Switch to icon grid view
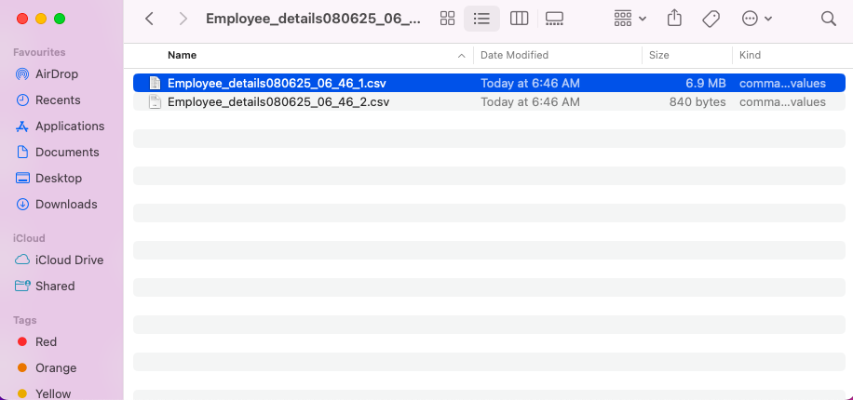 (x=447, y=19)
